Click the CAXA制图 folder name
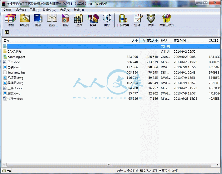The image size is (222, 174). (14, 51)
